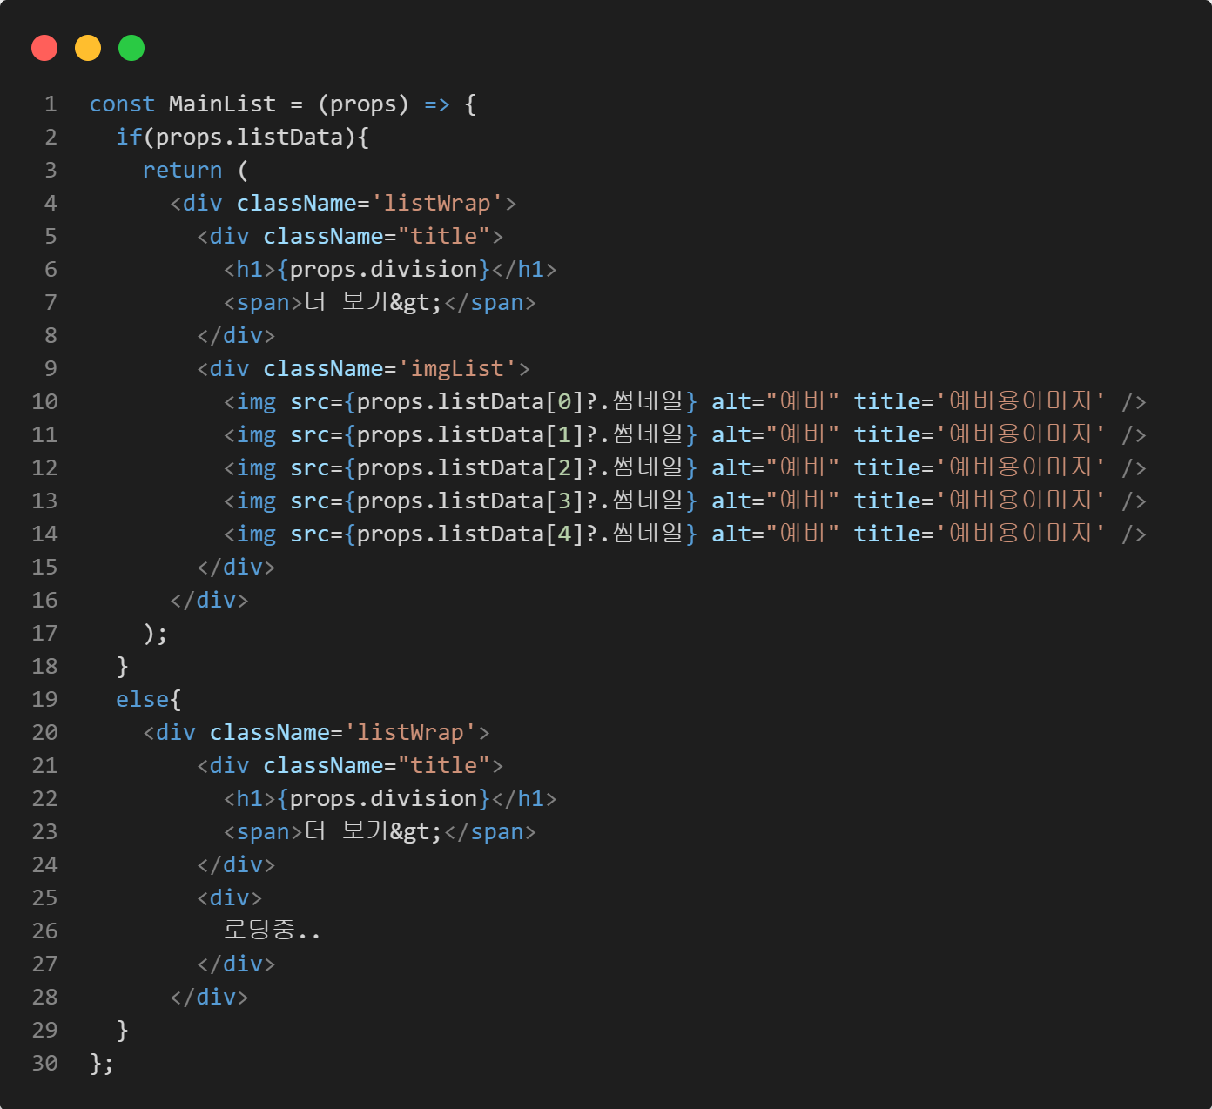Click {props.division} on line 22

click(384, 798)
